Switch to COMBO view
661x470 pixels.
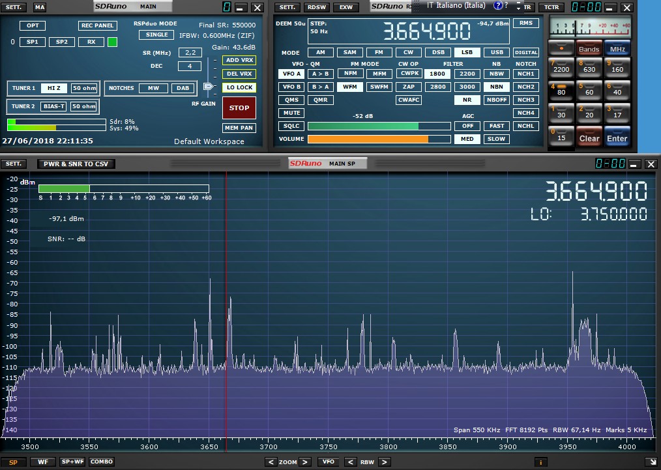coord(102,462)
